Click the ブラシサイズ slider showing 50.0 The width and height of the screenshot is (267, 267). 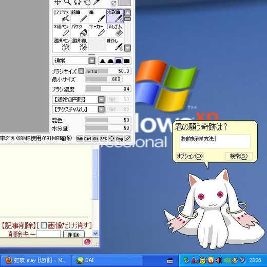(x=108, y=71)
